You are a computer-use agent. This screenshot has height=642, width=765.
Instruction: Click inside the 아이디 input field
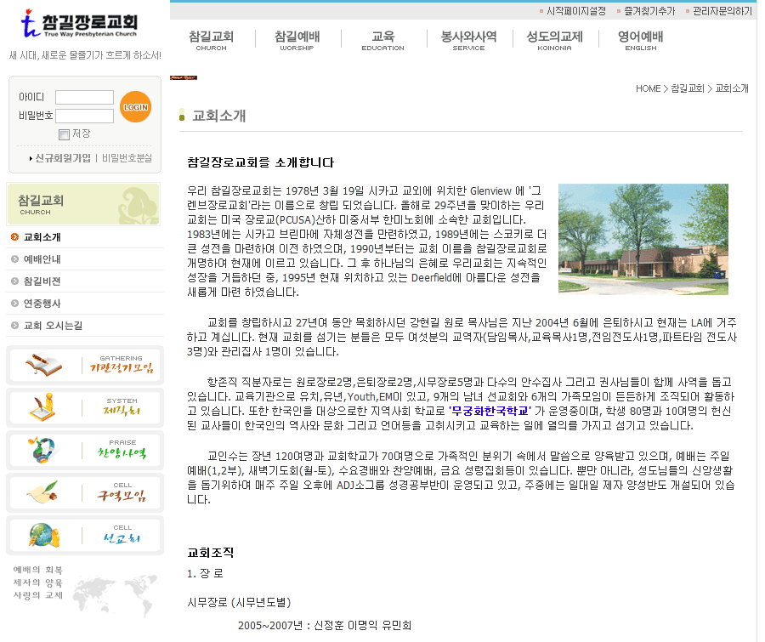pyautogui.click(x=84, y=98)
